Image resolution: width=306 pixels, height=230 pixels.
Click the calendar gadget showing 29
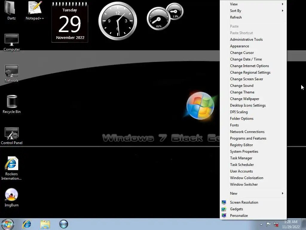tap(70, 22)
